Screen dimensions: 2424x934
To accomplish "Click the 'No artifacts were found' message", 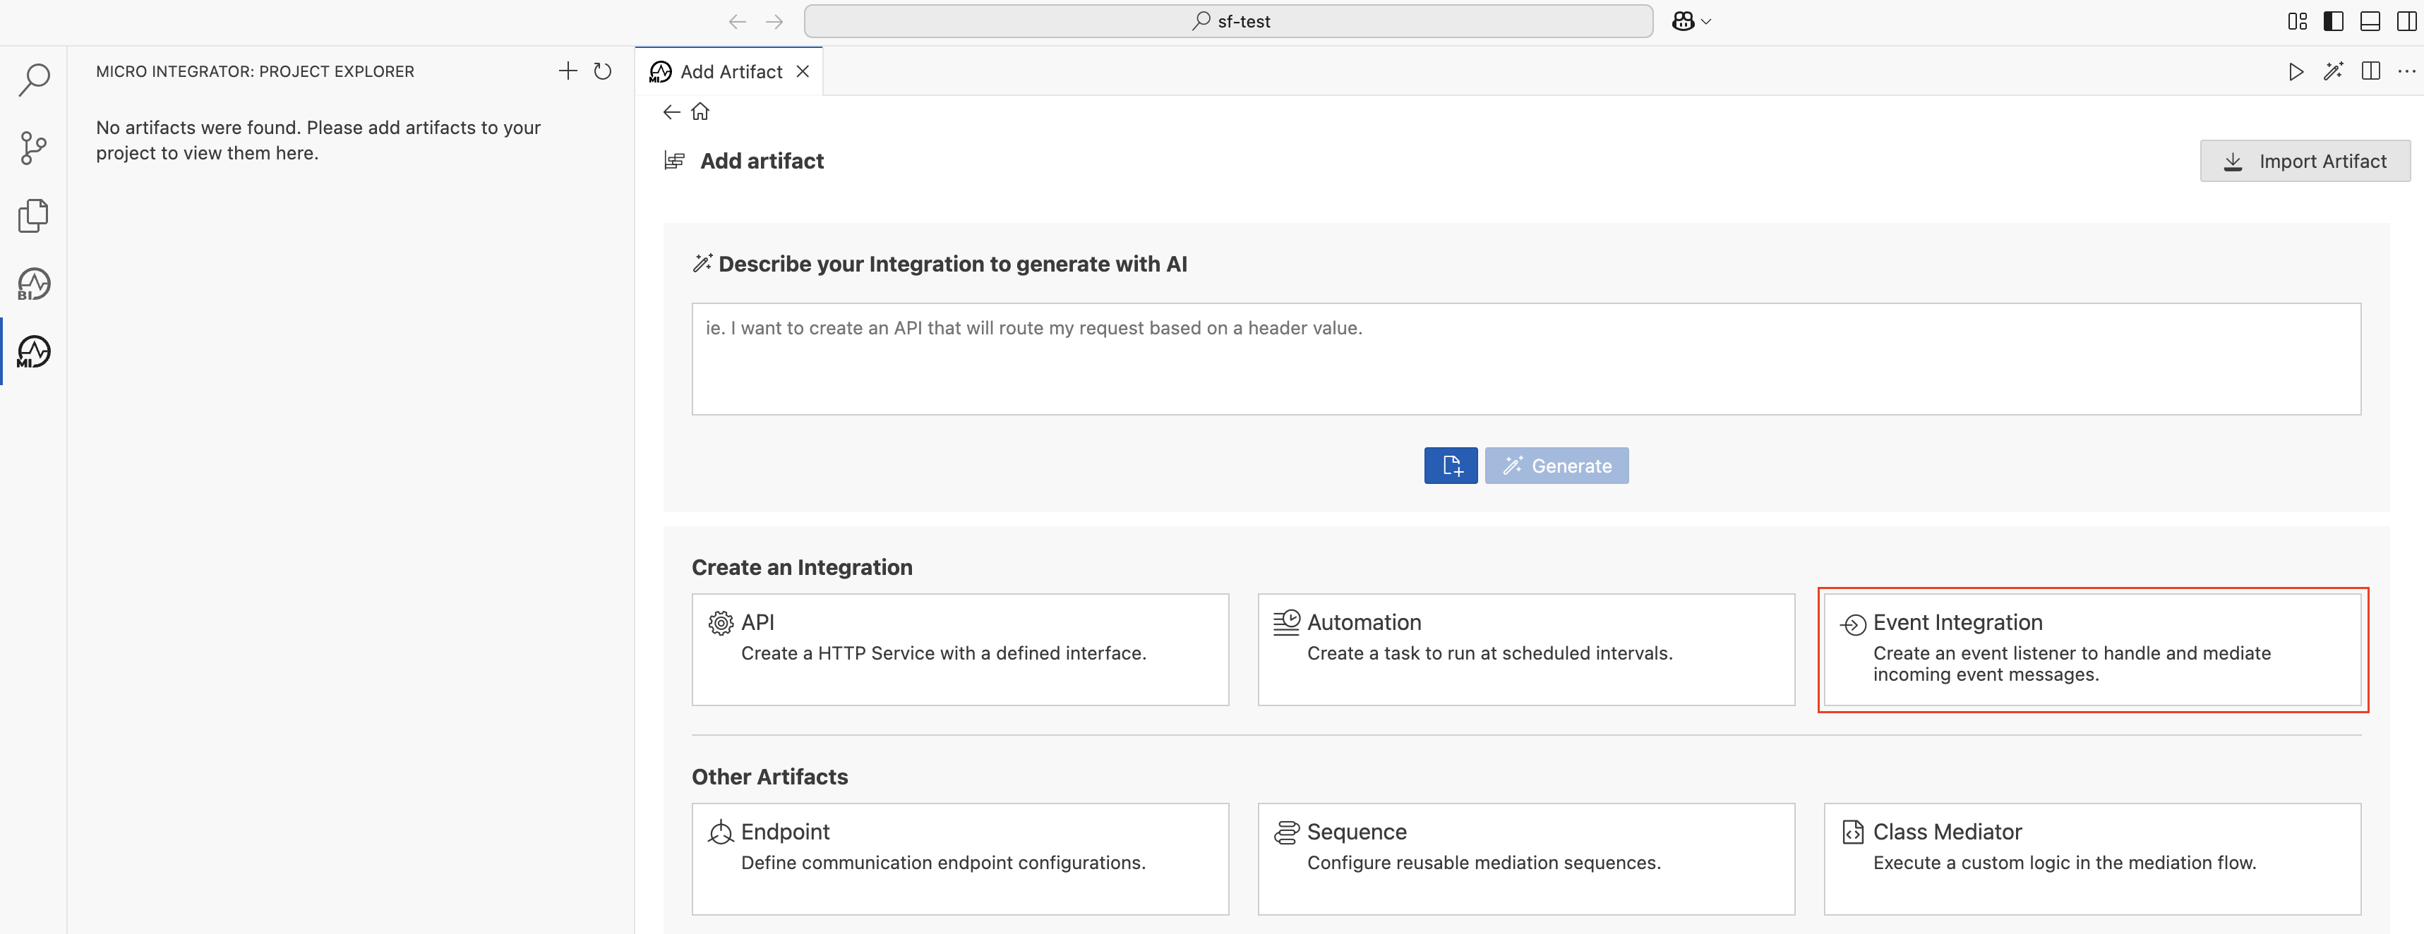I will pyautogui.click(x=318, y=140).
